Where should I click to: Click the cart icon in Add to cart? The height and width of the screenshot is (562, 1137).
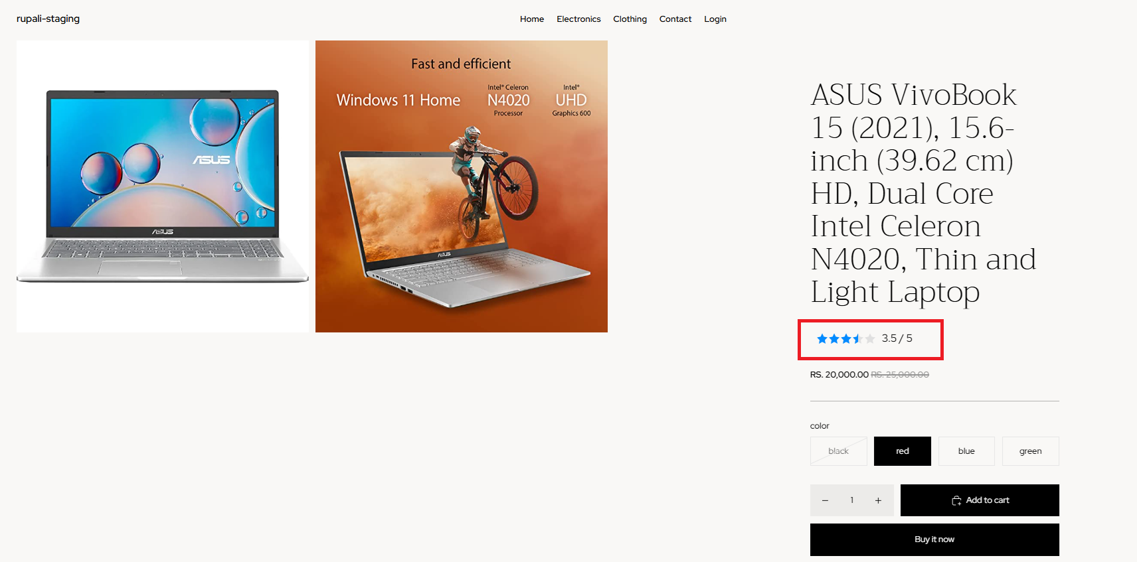[956, 500]
